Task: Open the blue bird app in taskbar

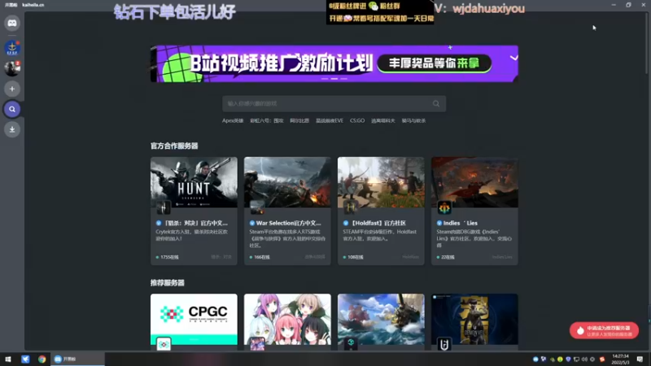Action: coord(25,359)
